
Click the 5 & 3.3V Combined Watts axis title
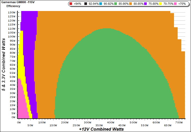(3, 64)
